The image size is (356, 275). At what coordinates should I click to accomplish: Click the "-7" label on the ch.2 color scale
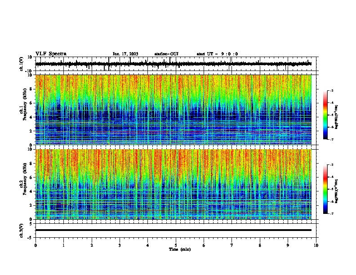coord(331,213)
